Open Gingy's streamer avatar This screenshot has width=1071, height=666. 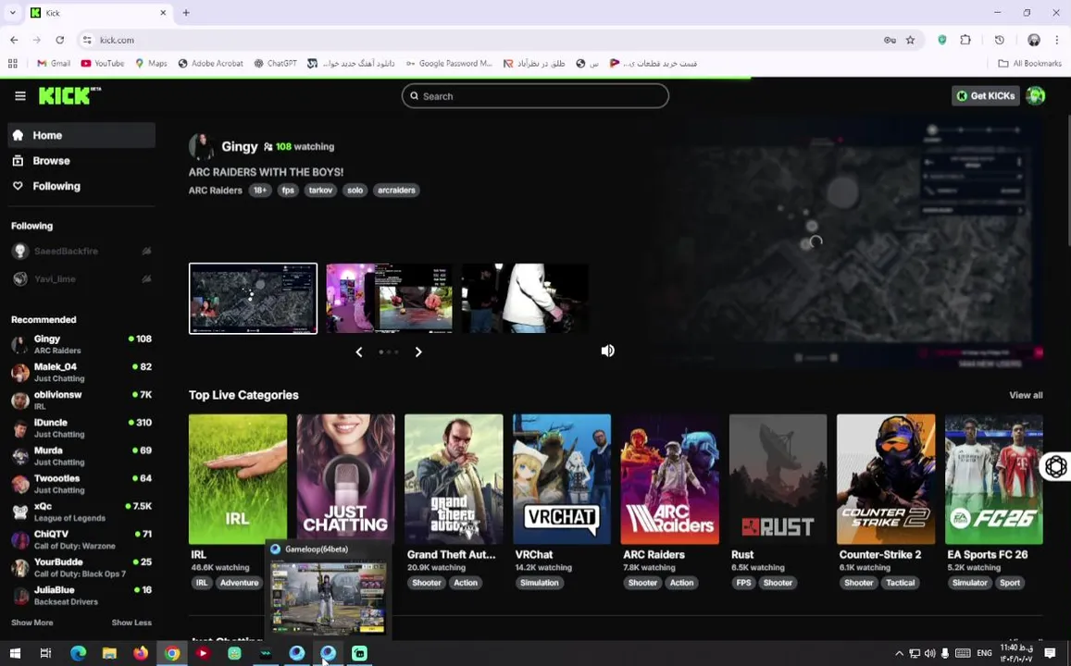202,147
